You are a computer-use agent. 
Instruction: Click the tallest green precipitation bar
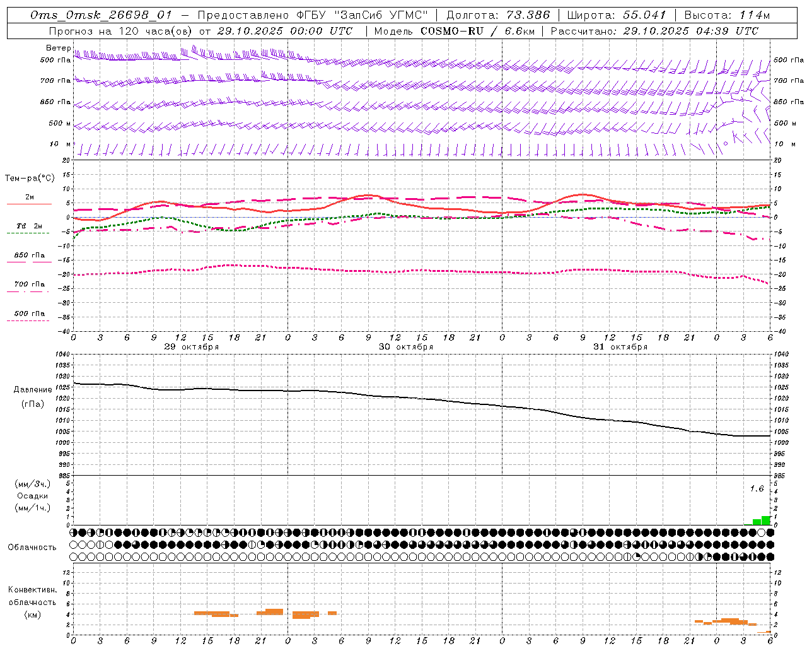click(x=766, y=520)
